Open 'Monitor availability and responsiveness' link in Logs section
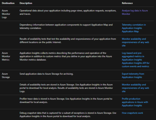This screenshot has width=156, height=120. pos(135,42)
